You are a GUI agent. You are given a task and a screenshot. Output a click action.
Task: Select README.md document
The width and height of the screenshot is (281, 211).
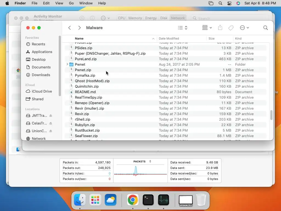[166, 92]
